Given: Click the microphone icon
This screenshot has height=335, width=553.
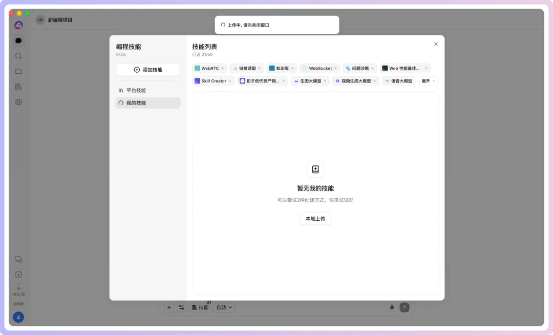Looking at the screenshot, I should 392,307.
